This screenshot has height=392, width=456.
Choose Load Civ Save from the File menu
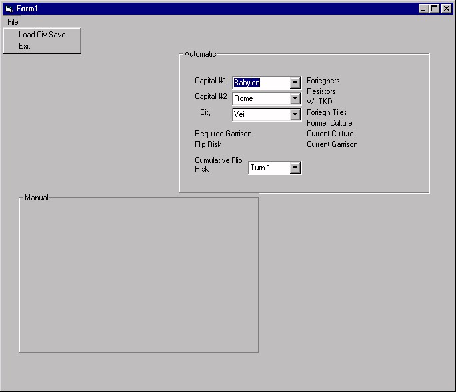click(x=42, y=35)
